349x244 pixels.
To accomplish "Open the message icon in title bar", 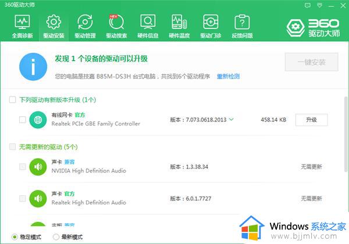I will [308, 5].
